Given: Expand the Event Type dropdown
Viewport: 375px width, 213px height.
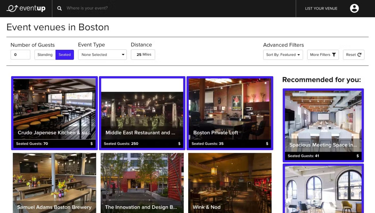Looking at the screenshot, I should click(102, 55).
